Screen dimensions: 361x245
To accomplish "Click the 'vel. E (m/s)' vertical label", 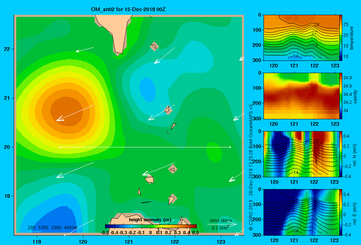I will [355, 214].
